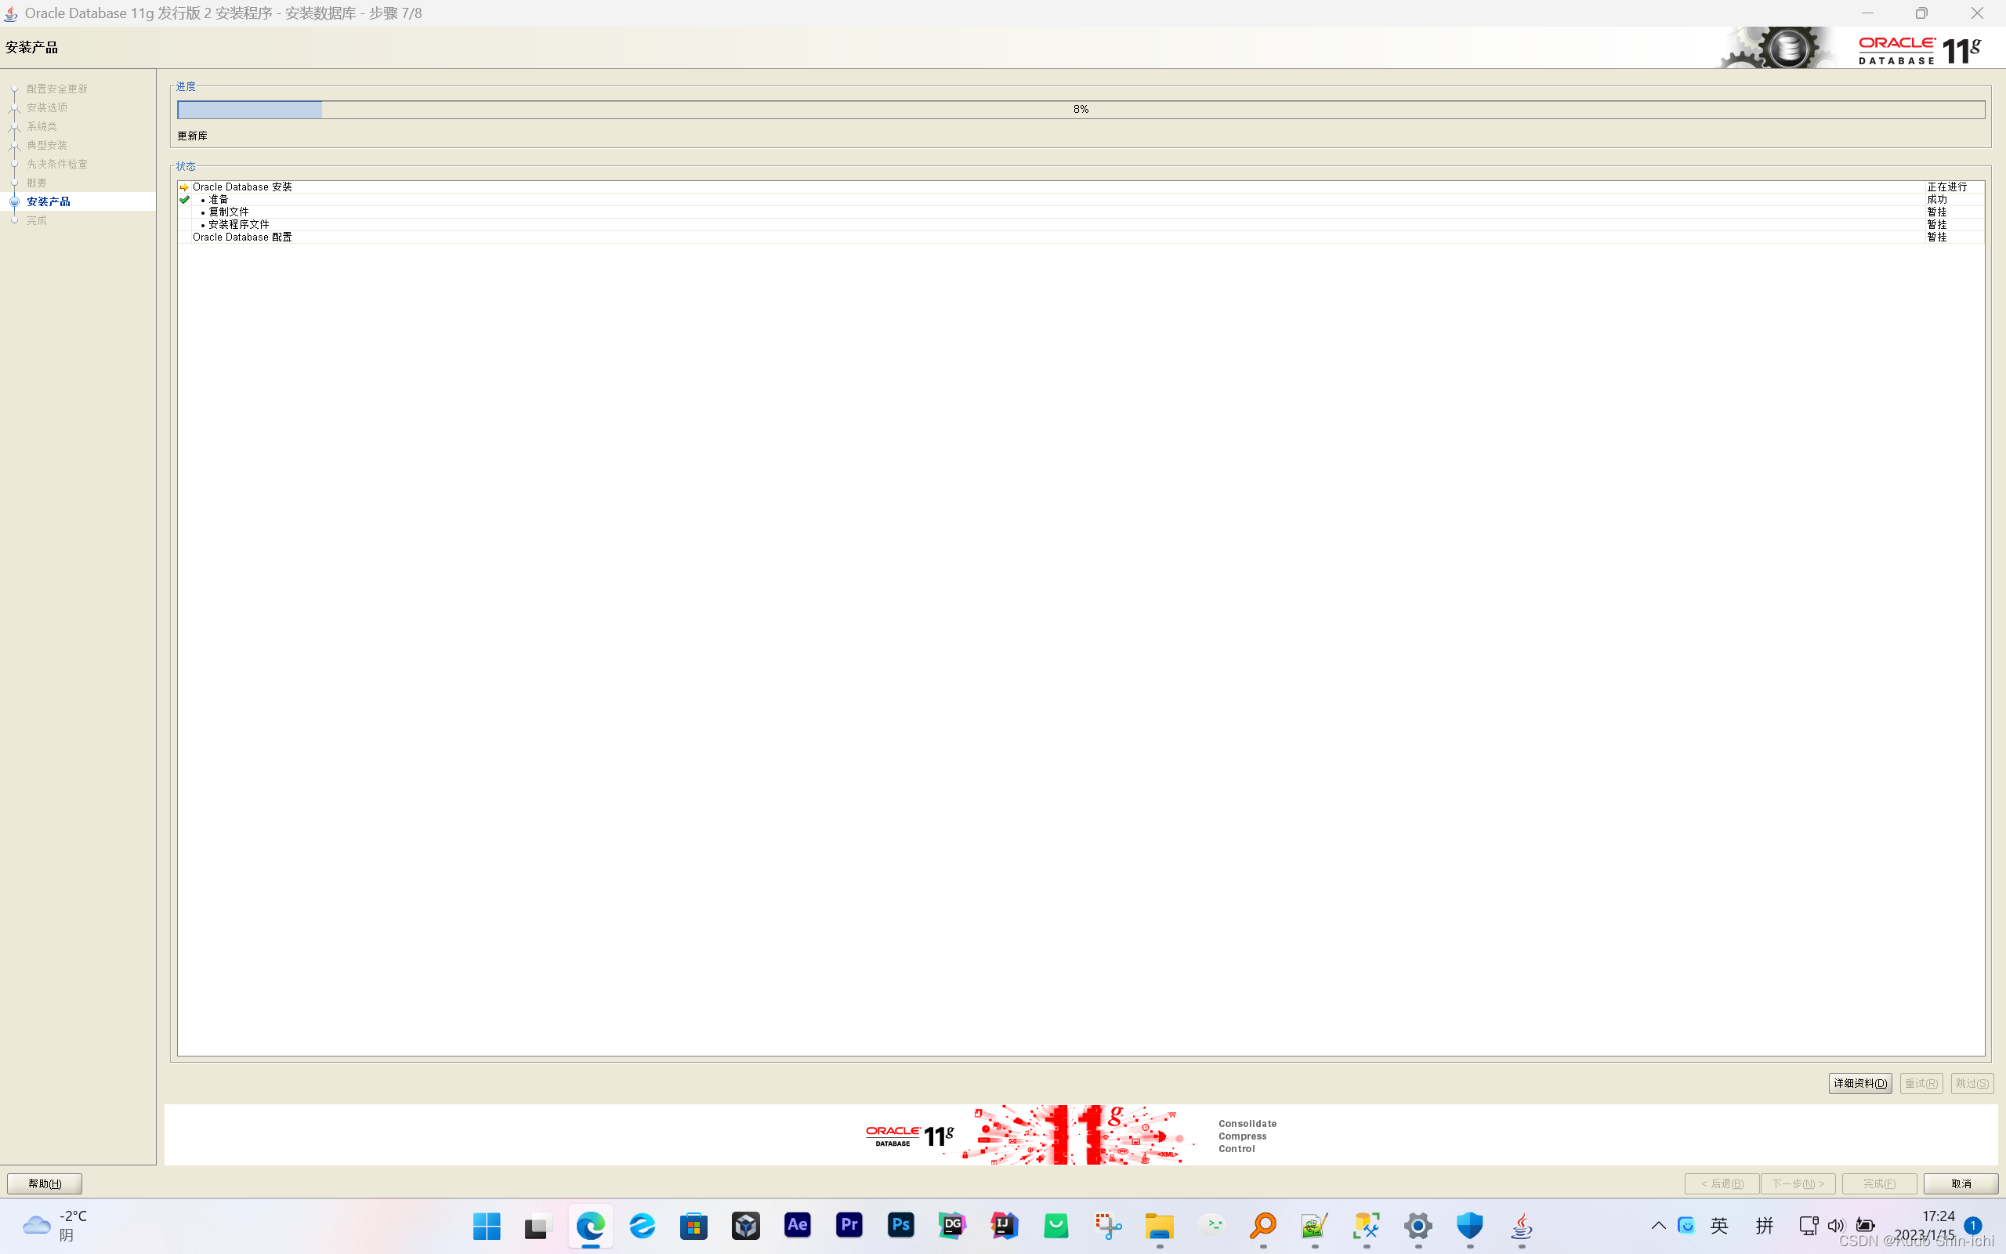This screenshot has height=1254, width=2006.
Task: Open the network status tray icon
Action: pyautogui.click(x=1809, y=1225)
